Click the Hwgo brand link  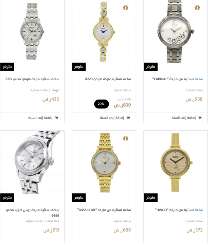55,90
